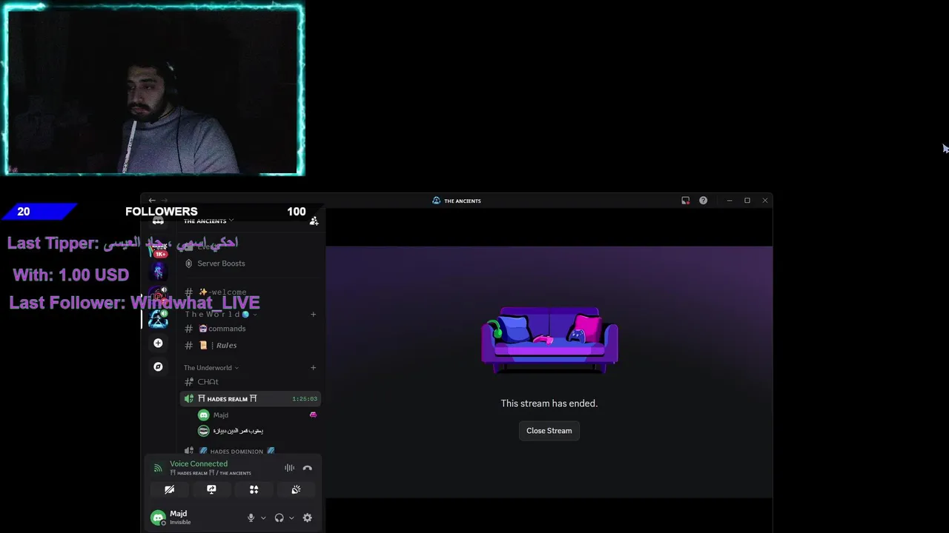Mute the microphone

click(x=251, y=517)
